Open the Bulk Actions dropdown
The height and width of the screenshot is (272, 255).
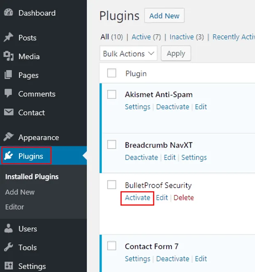click(x=128, y=53)
